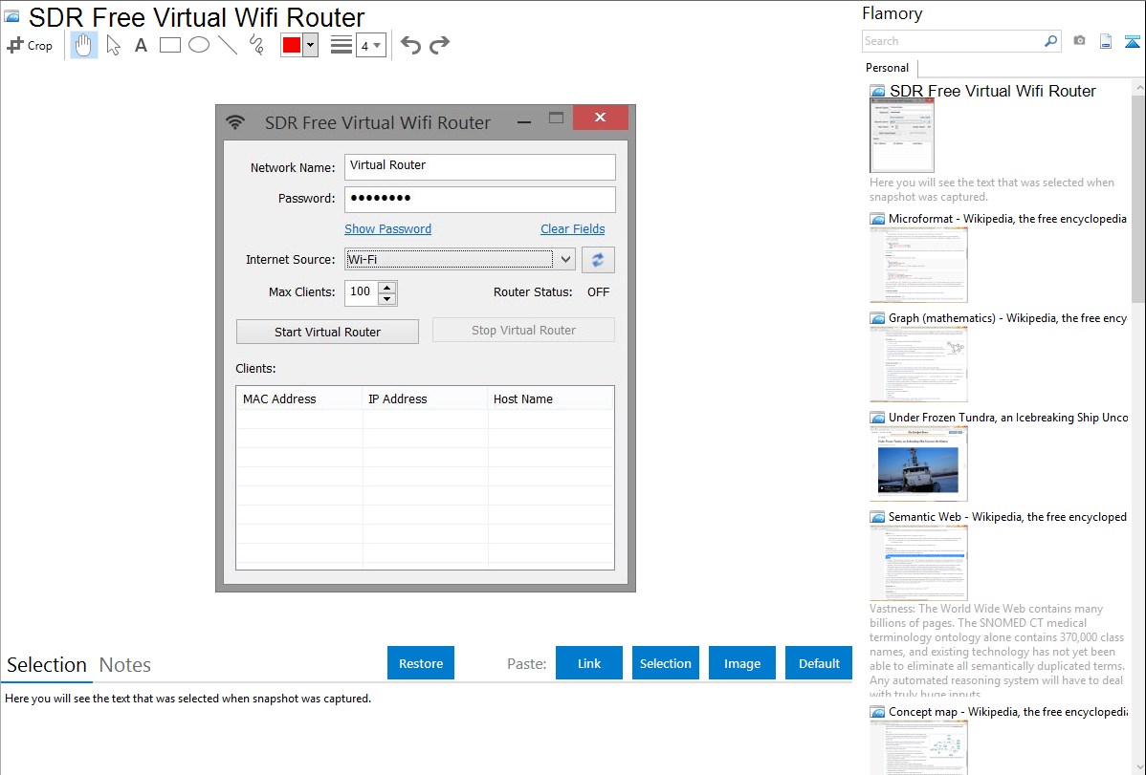Maximize the SDR router window

[556, 118]
